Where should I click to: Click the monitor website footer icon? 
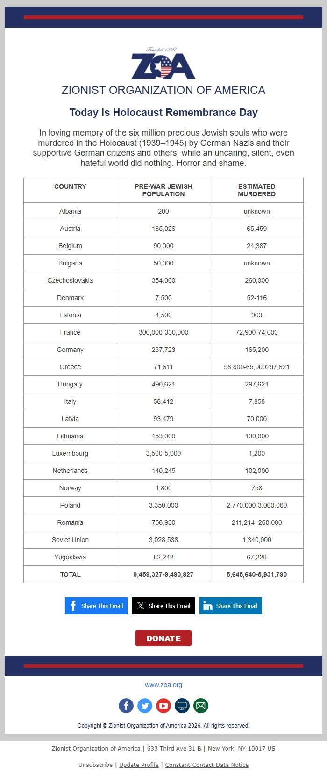(x=182, y=706)
